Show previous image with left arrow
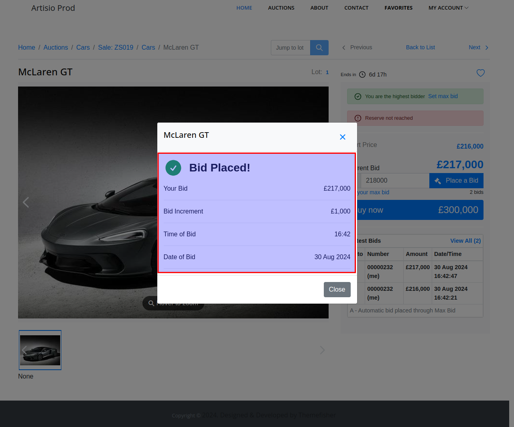The width and height of the screenshot is (514, 427). point(26,202)
